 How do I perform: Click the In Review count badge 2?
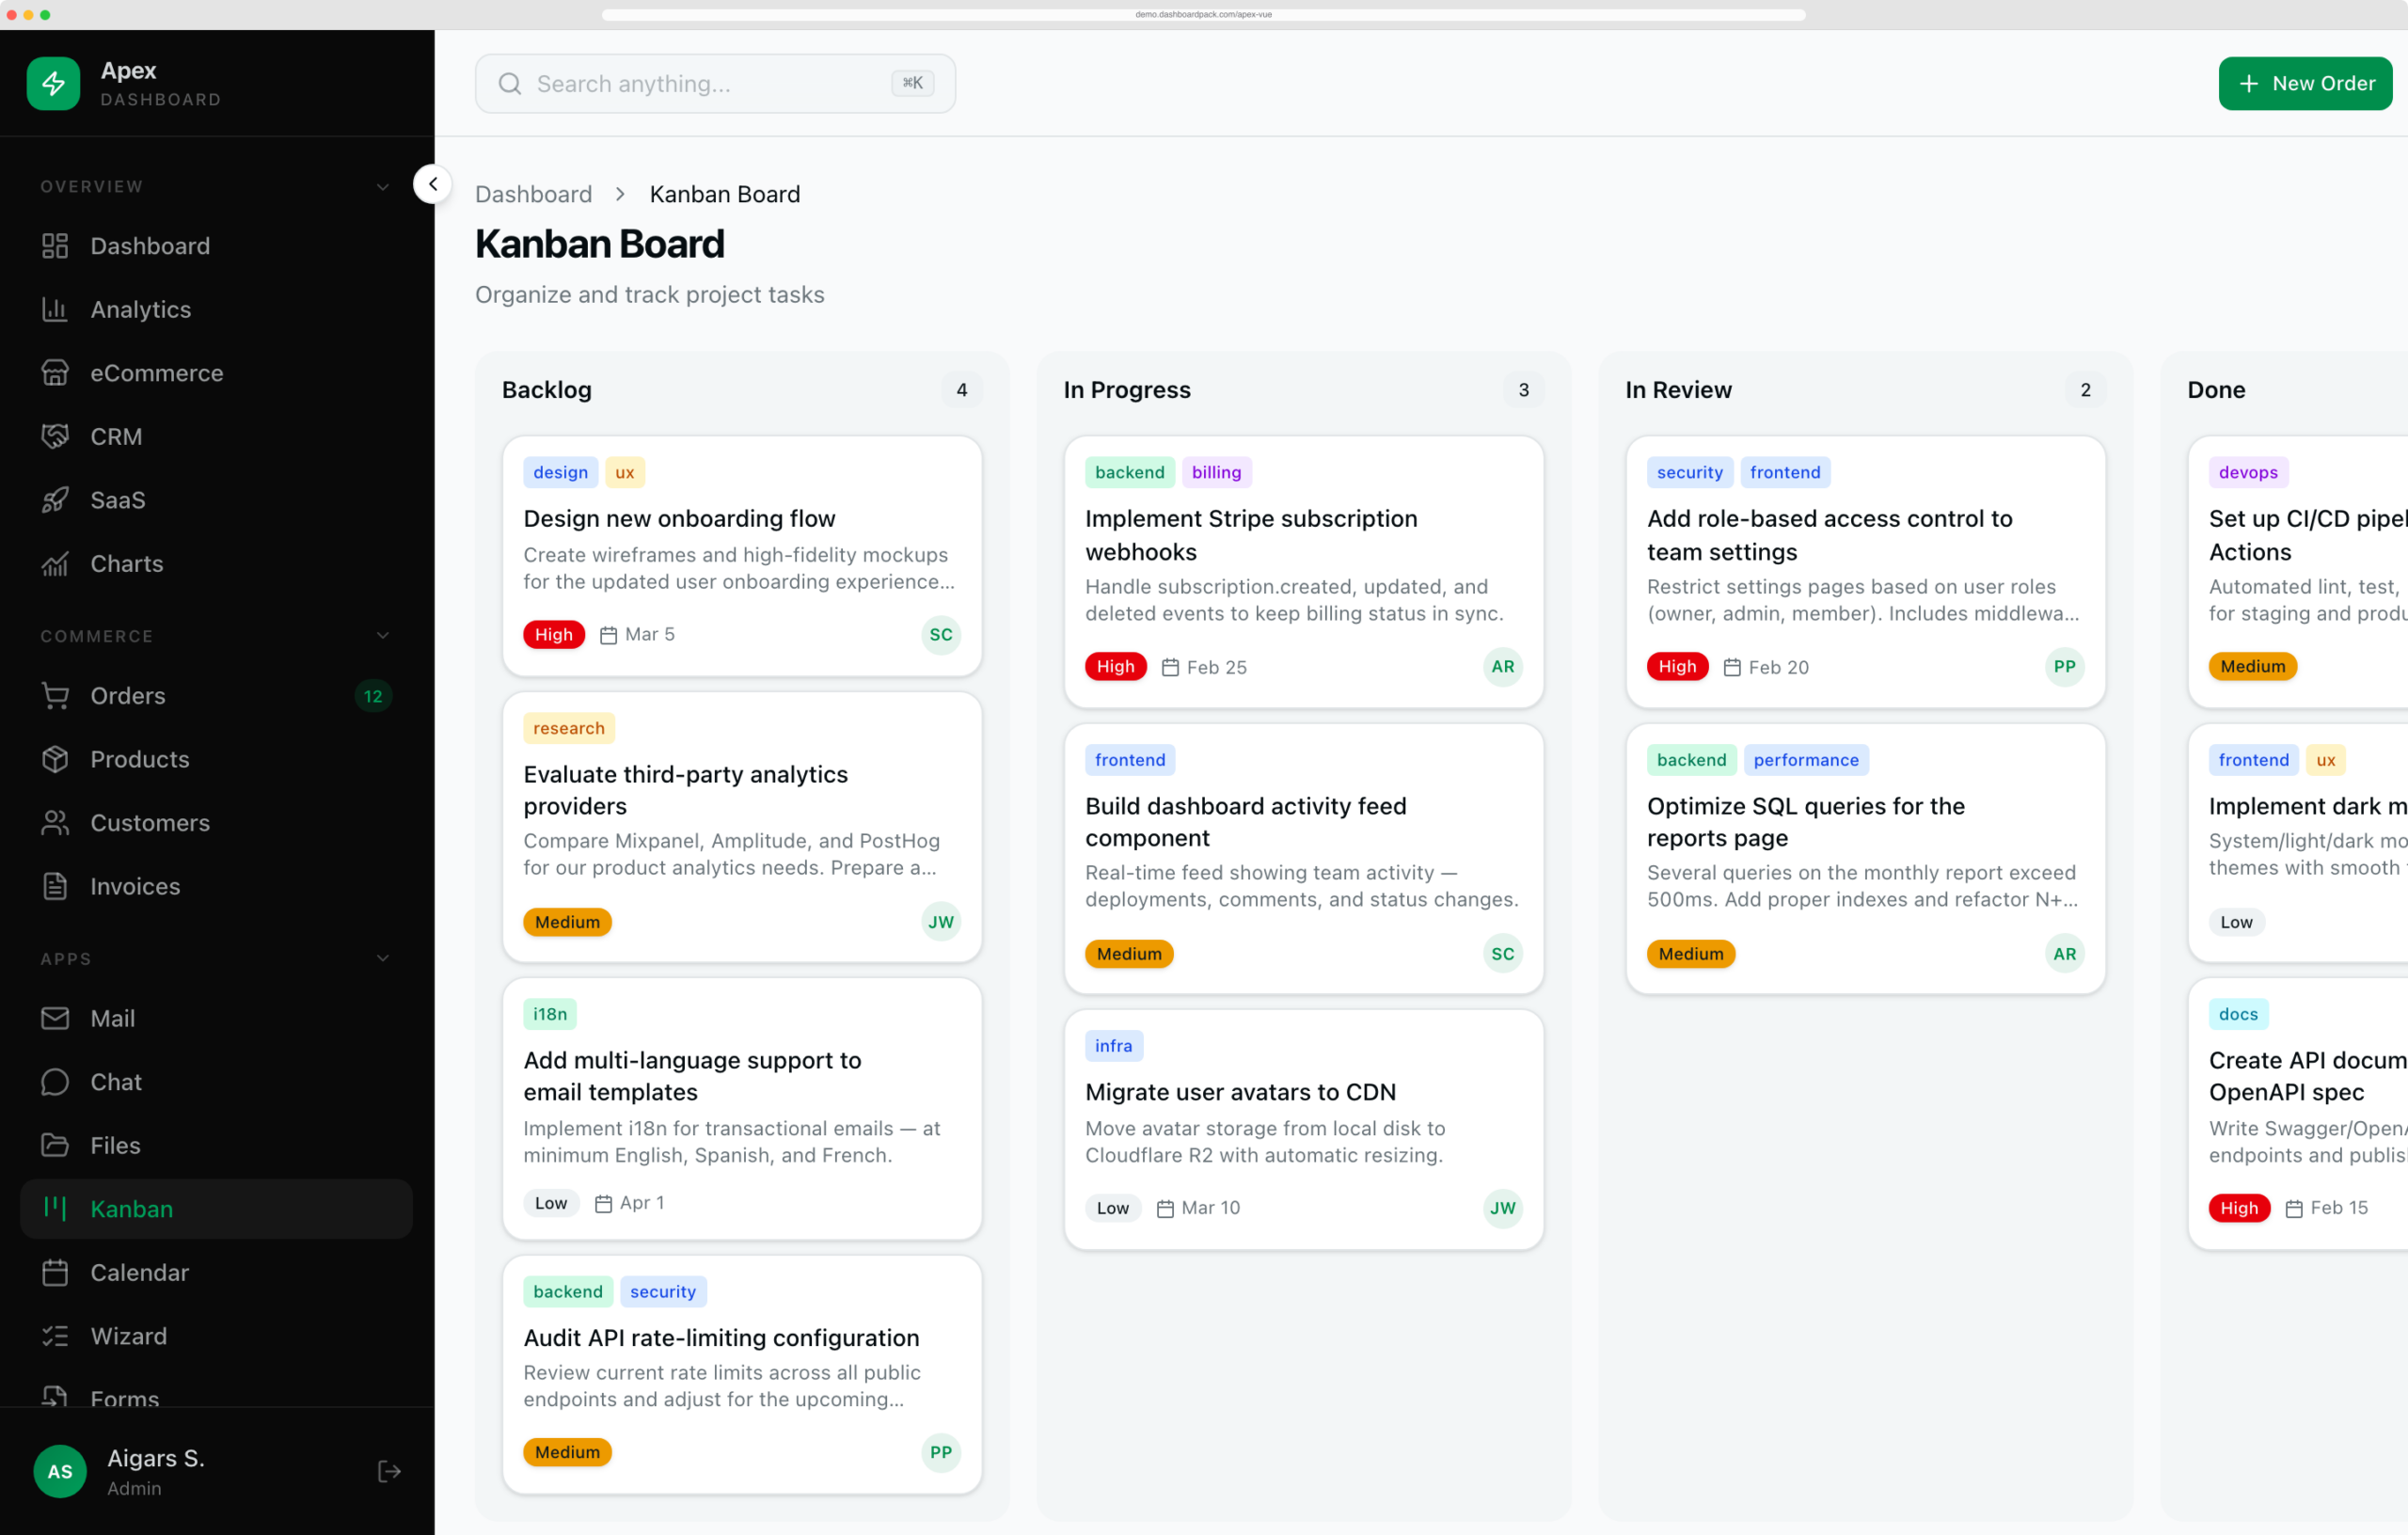point(2086,390)
